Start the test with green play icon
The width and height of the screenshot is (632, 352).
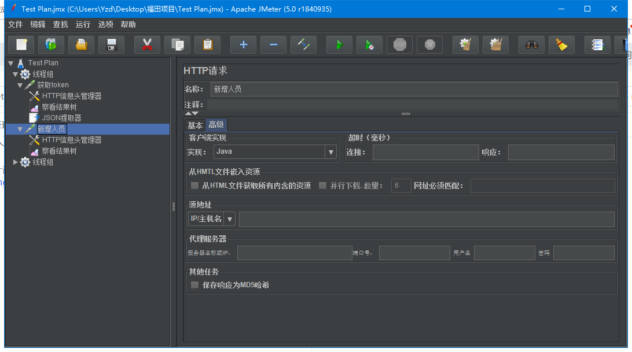pos(339,45)
